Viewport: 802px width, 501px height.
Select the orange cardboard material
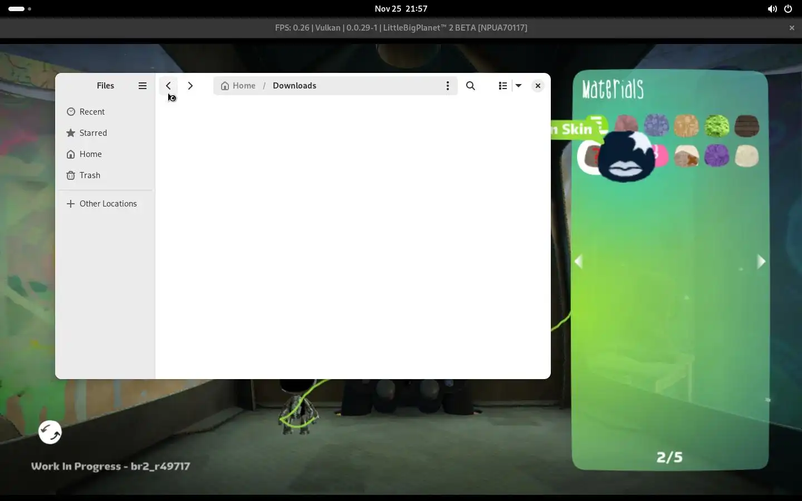(686, 126)
